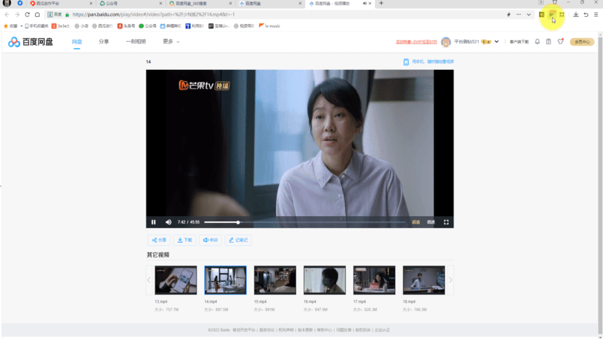The height and width of the screenshot is (339, 603).
Task: Open the 超清 quality selector
Action: 416,222
